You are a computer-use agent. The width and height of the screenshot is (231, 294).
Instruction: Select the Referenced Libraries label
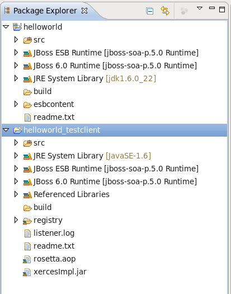(x=72, y=194)
